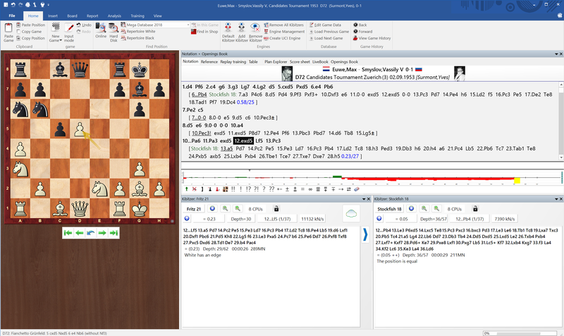Open the Mega Database 2018 dropdown
The height and width of the screenshot is (336, 564).
188,25
